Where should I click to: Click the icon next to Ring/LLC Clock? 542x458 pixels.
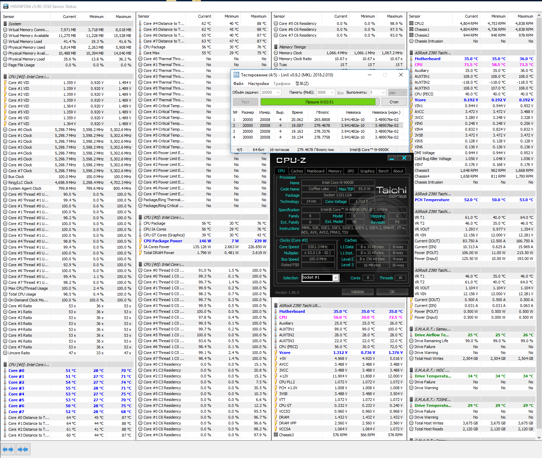click(x=5, y=183)
